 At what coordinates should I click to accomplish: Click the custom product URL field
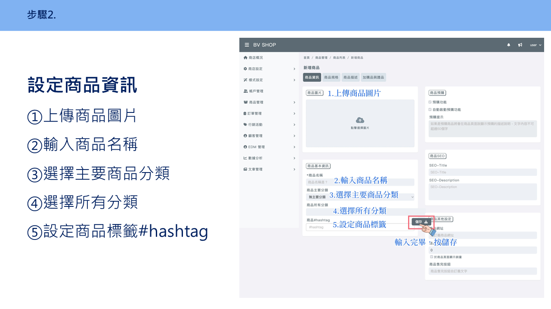tap(483, 235)
